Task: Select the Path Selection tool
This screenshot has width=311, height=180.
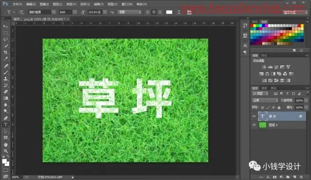Action: coord(6,131)
